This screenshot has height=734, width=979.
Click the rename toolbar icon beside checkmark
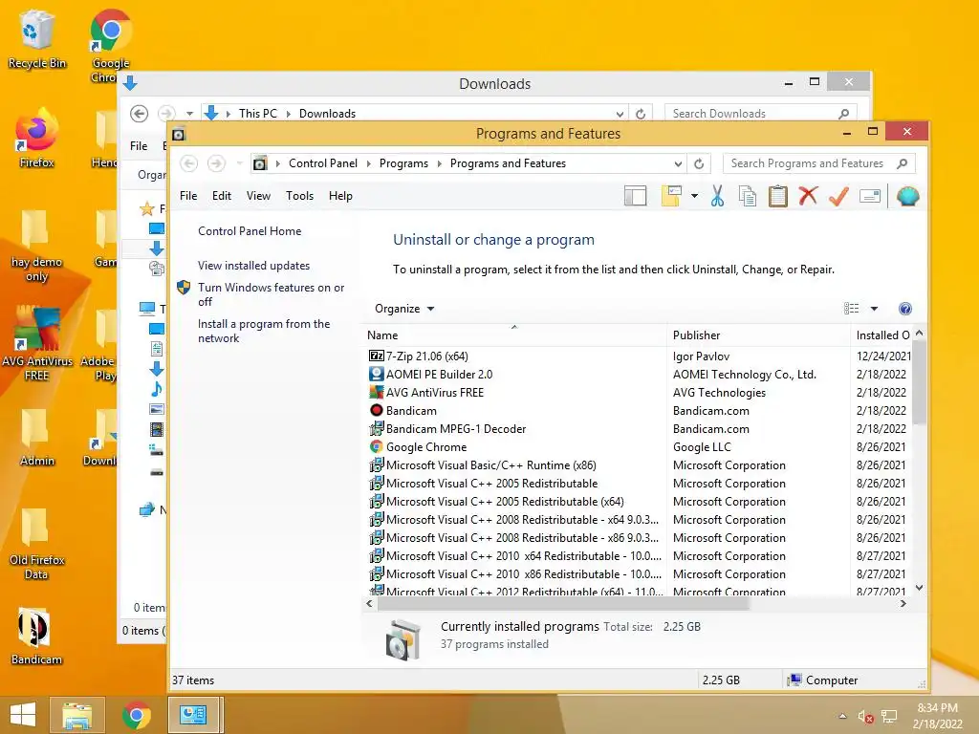(870, 196)
